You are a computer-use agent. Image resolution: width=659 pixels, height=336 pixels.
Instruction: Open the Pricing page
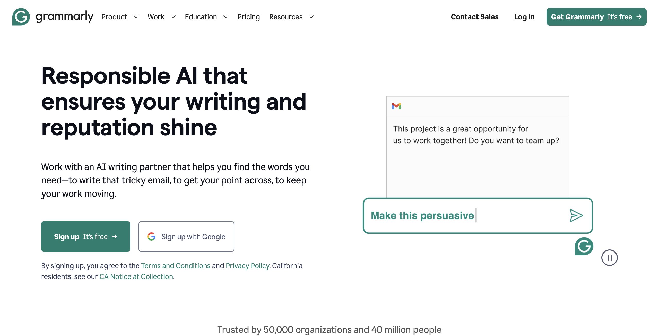click(248, 17)
